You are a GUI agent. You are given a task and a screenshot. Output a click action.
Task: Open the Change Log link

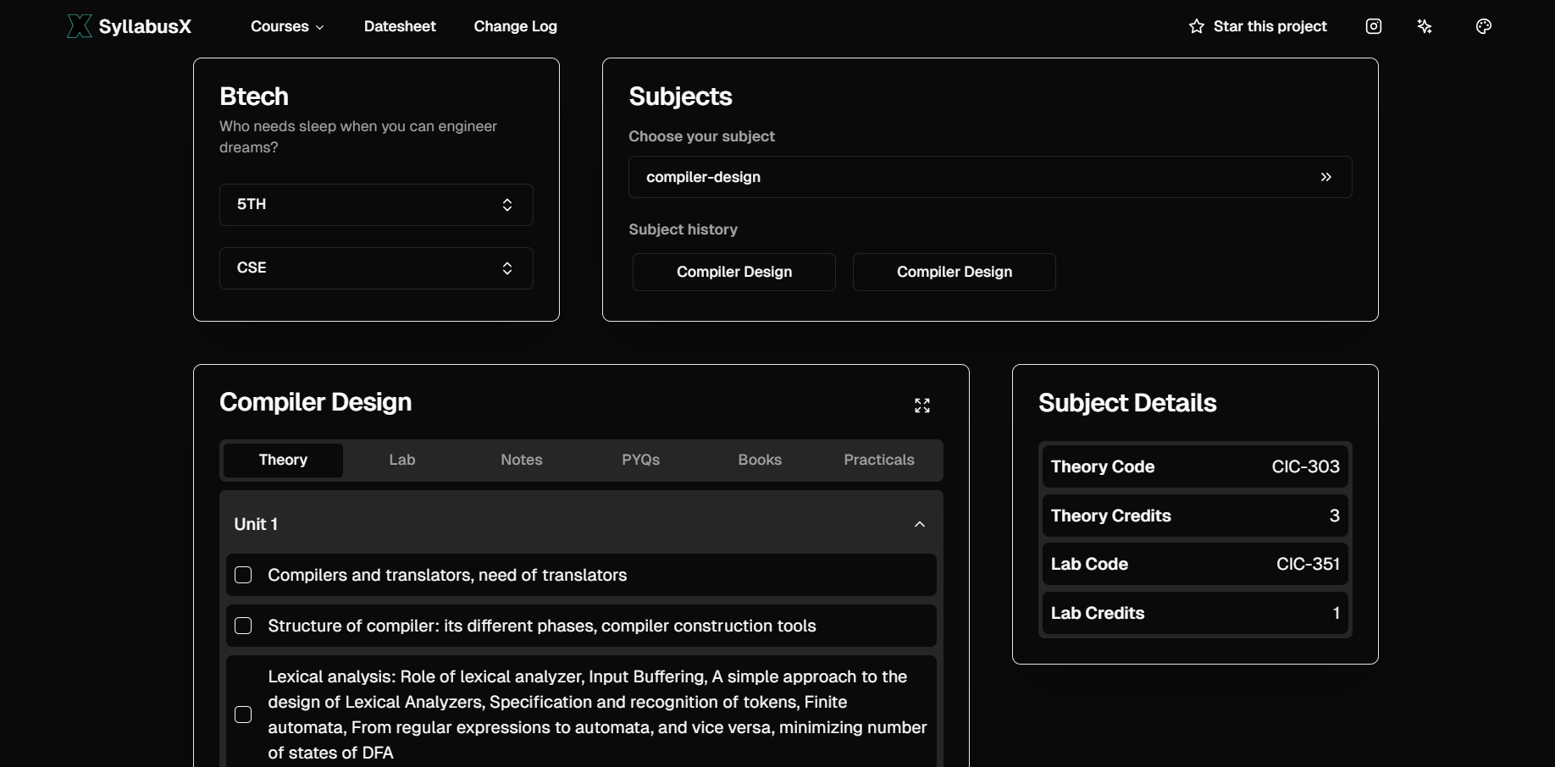pos(515,26)
